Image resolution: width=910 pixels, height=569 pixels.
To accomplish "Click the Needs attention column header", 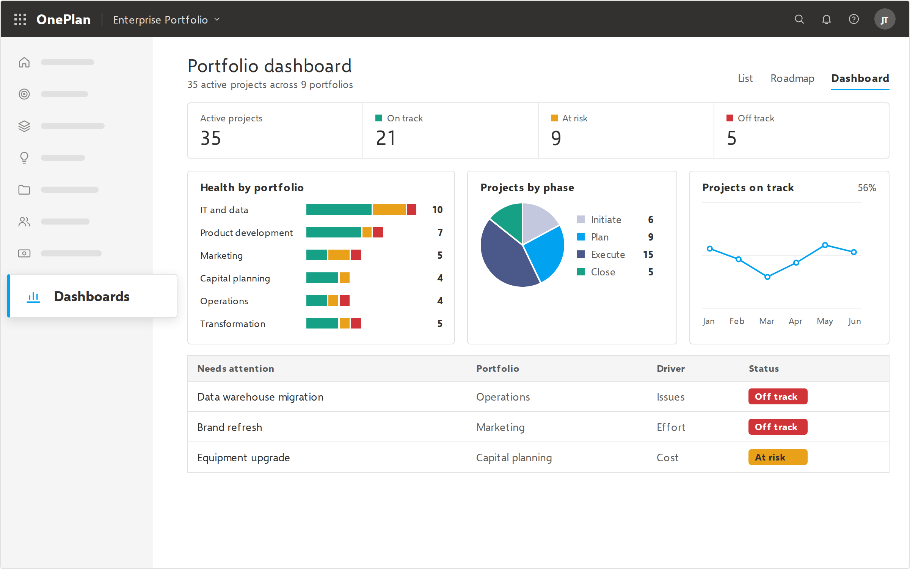I will pyautogui.click(x=236, y=369).
